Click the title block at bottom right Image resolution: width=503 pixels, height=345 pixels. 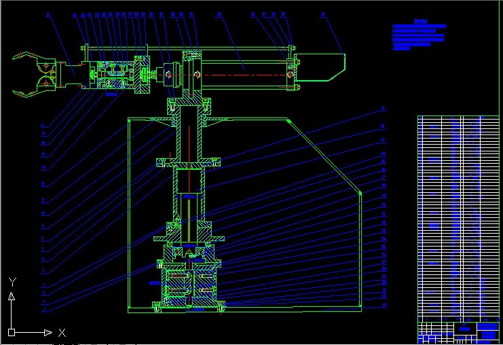(458, 331)
